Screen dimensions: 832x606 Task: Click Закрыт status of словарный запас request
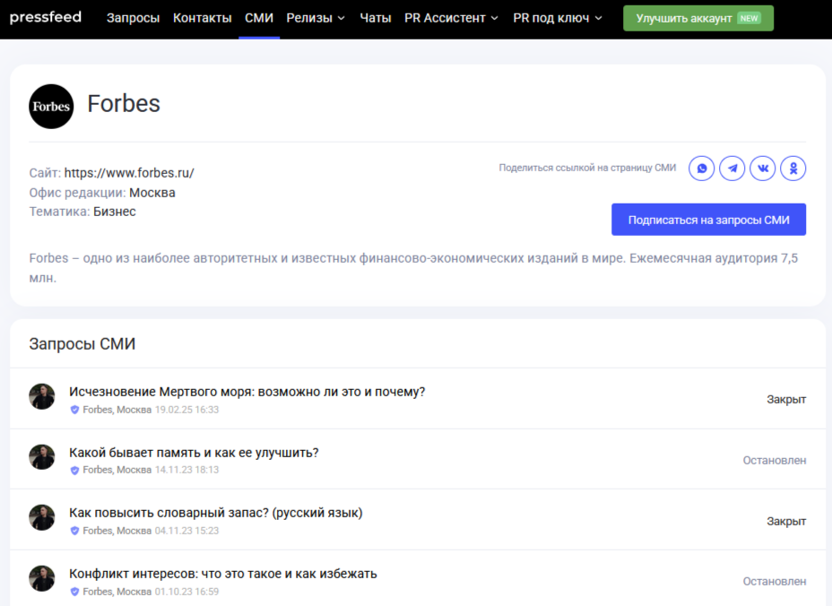(786, 521)
